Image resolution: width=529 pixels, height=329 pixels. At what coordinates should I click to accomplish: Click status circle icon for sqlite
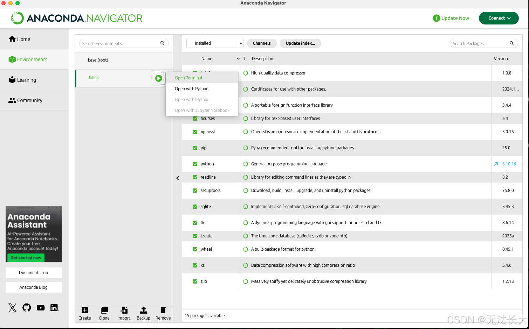pos(246,207)
